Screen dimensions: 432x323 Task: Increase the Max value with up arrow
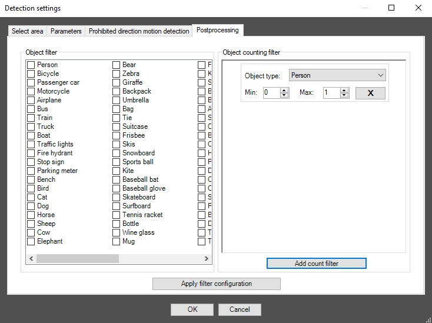tap(345, 91)
